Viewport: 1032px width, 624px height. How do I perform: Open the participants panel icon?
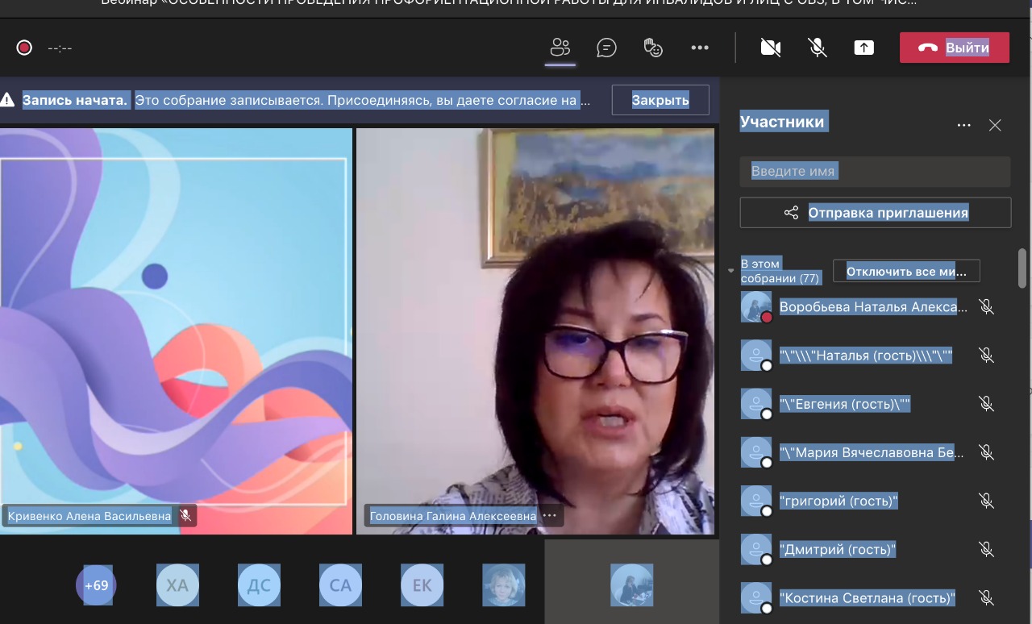click(560, 48)
